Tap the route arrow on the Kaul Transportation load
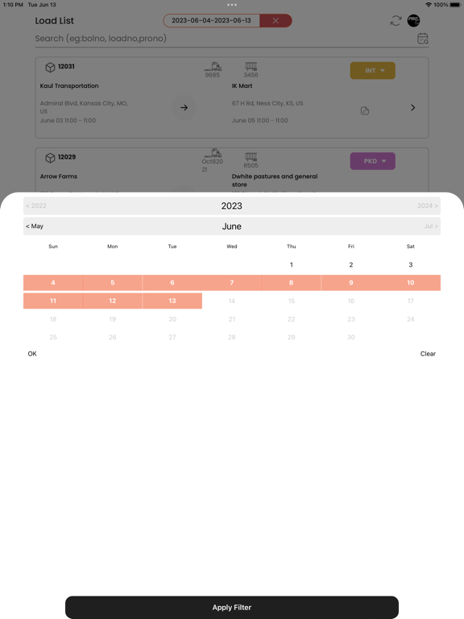The height and width of the screenshot is (619, 464). pyautogui.click(x=184, y=107)
